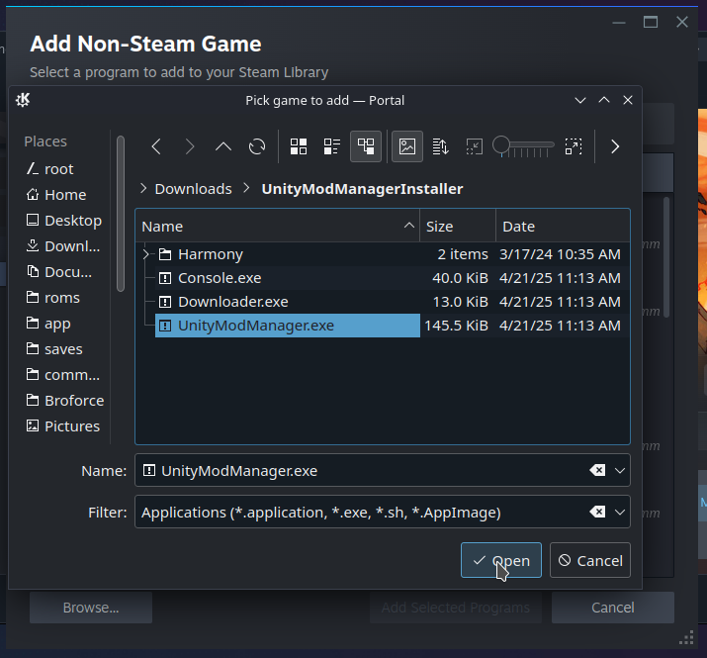Image resolution: width=707 pixels, height=658 pixels.
Task: Click the zoom out icon beside slider
Action: 475,146
